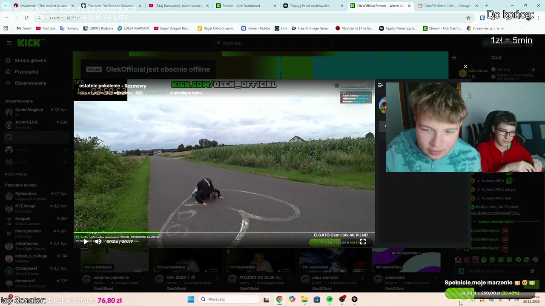
Task: Open the EDESK PEARSON bookmark
Action: tap(133, 28)
